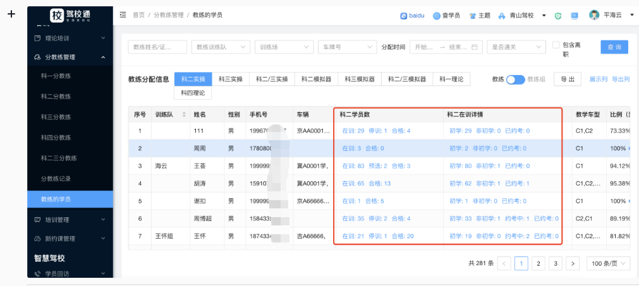
Task: Select 科二分教练 in the sidebar
Action: pyautogui.click(x=56, y=97)
